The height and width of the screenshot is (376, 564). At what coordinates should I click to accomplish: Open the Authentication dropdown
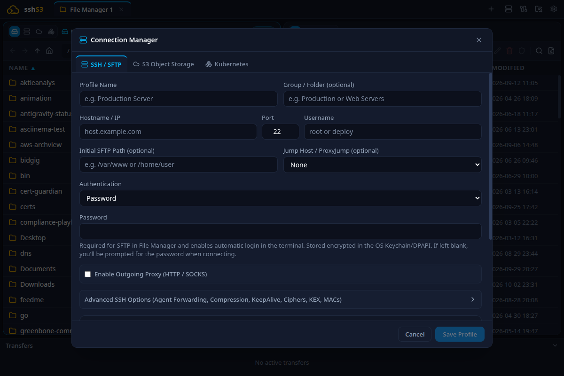281,198
